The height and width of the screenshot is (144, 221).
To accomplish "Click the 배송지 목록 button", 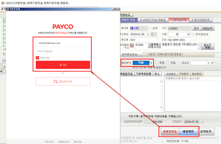I will [x=208, y=46].
